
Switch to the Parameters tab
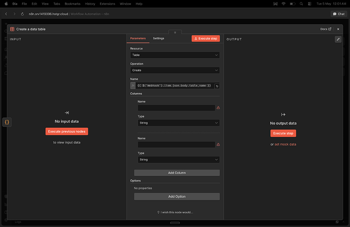(138, 39)
